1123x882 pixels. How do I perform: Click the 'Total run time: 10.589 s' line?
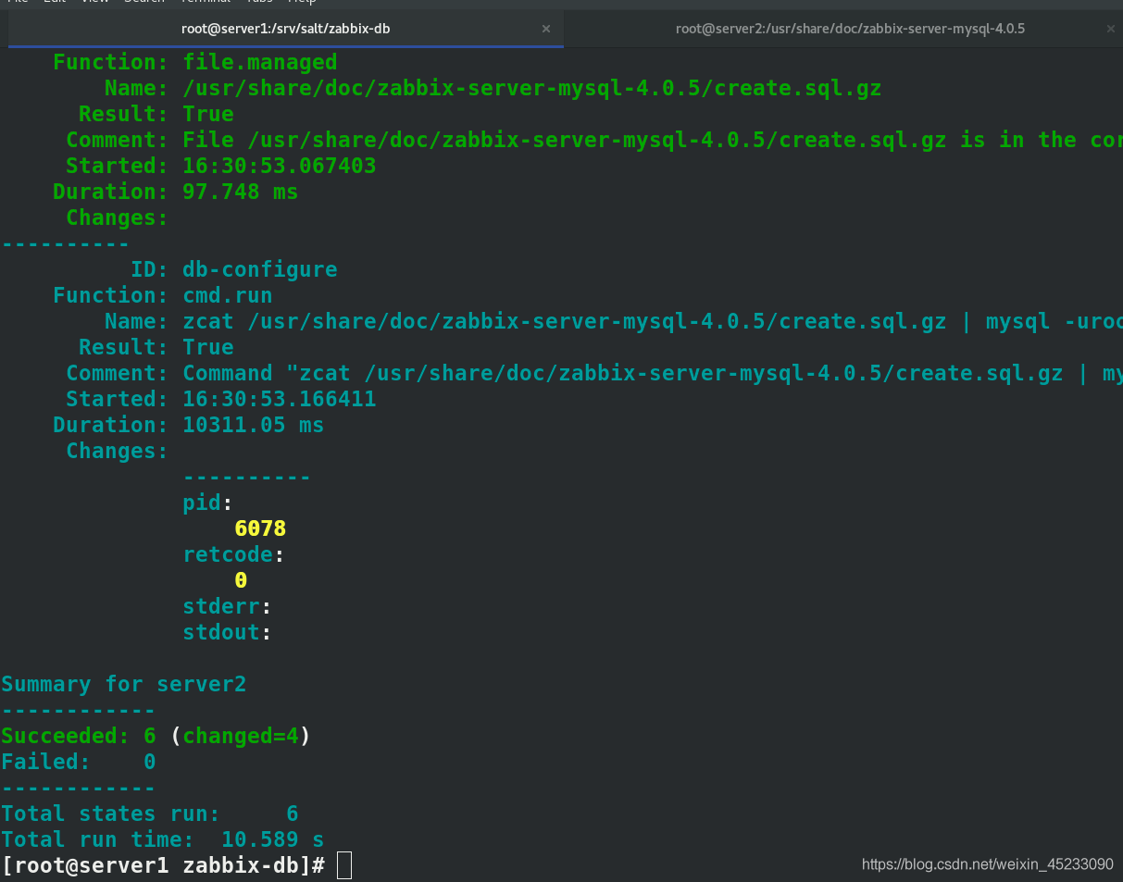[163, 839]
